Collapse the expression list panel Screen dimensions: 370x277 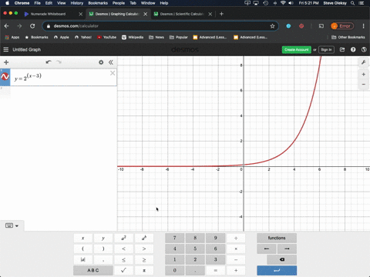point(111,62)
